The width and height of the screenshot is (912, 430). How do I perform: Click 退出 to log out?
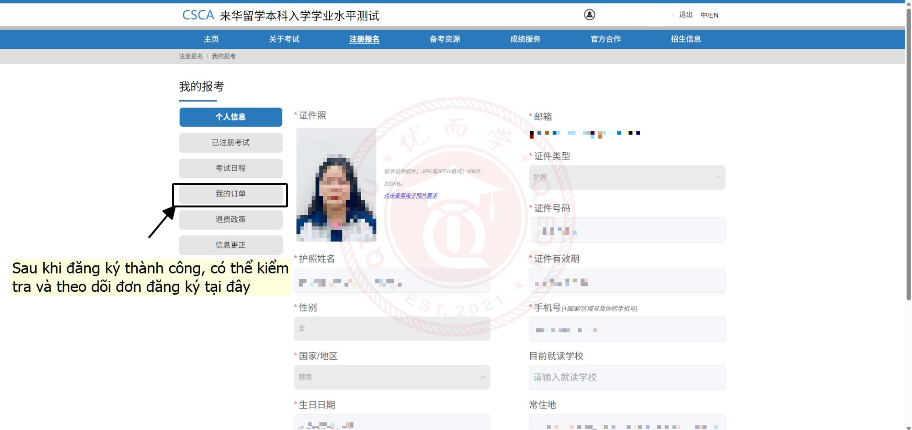[685, 15]
